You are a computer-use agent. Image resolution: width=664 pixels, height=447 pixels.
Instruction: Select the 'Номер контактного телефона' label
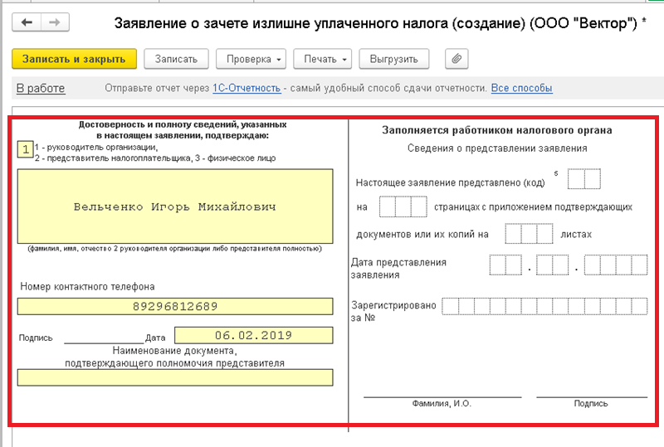[x=87, y=287]
